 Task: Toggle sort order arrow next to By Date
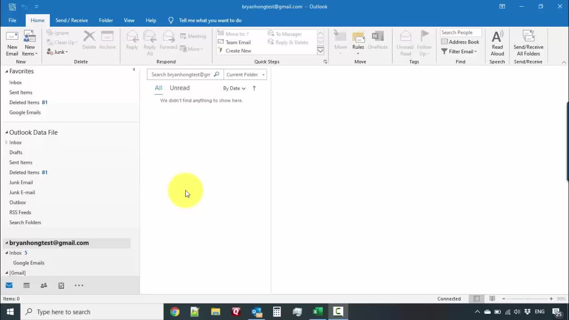click(x=254, y=88)
